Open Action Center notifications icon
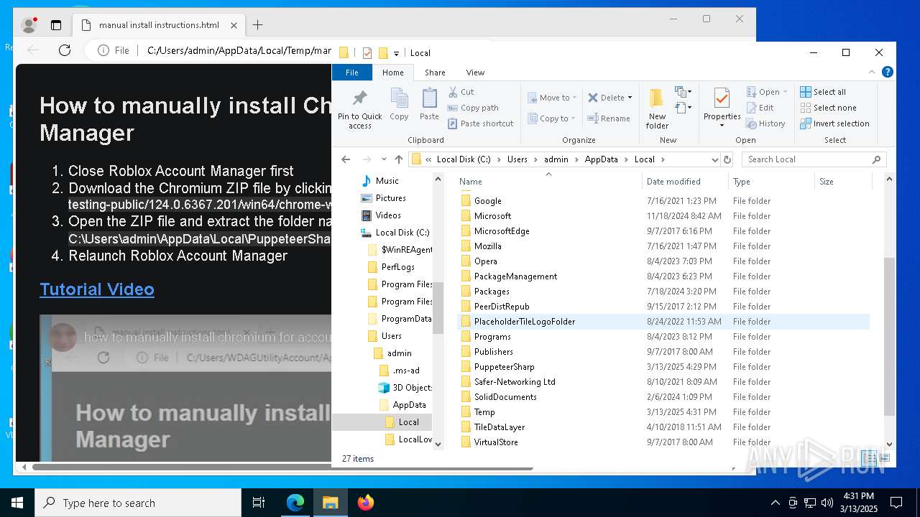Screen dimensions: 920x517 [896, 503]
